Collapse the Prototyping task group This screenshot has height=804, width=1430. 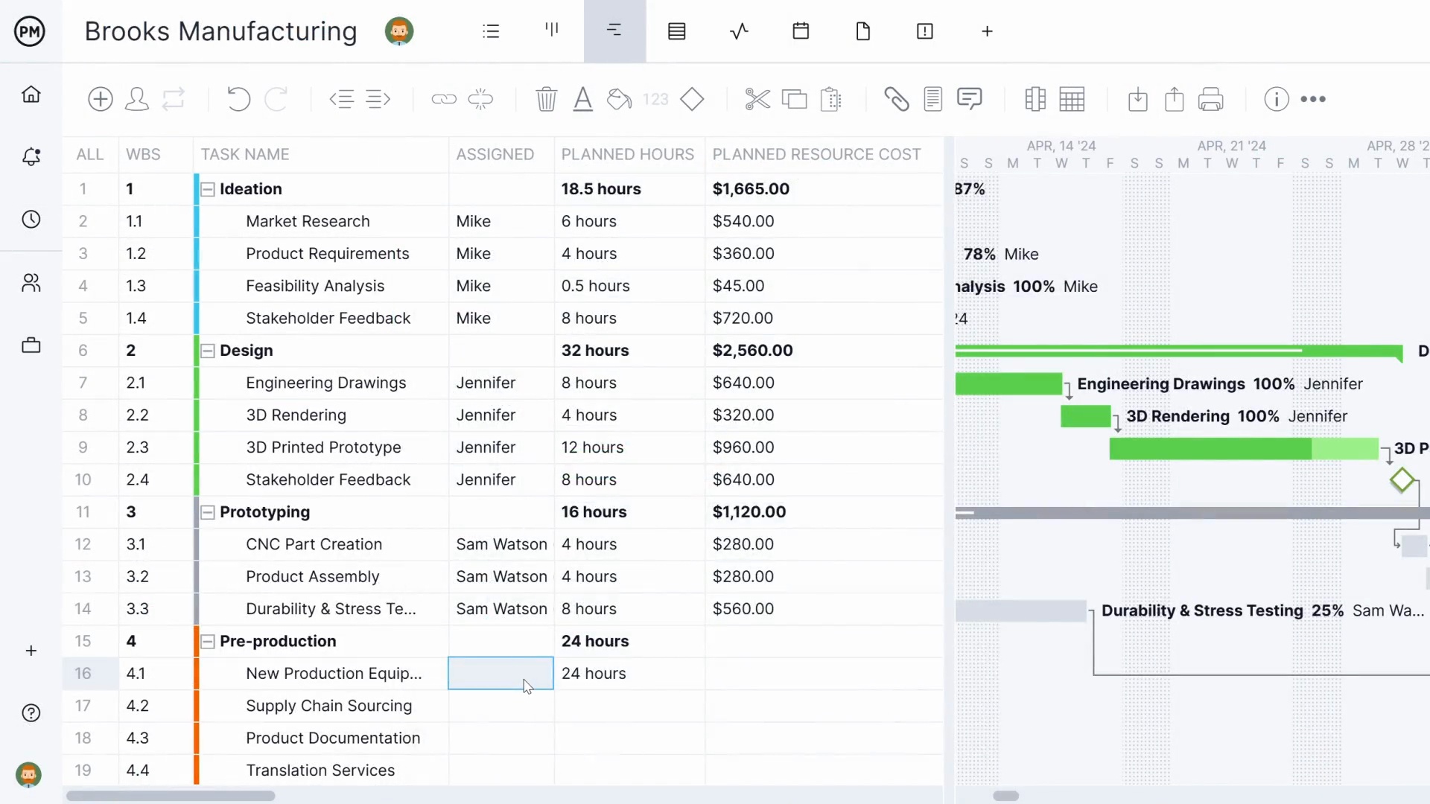(208, 512)
